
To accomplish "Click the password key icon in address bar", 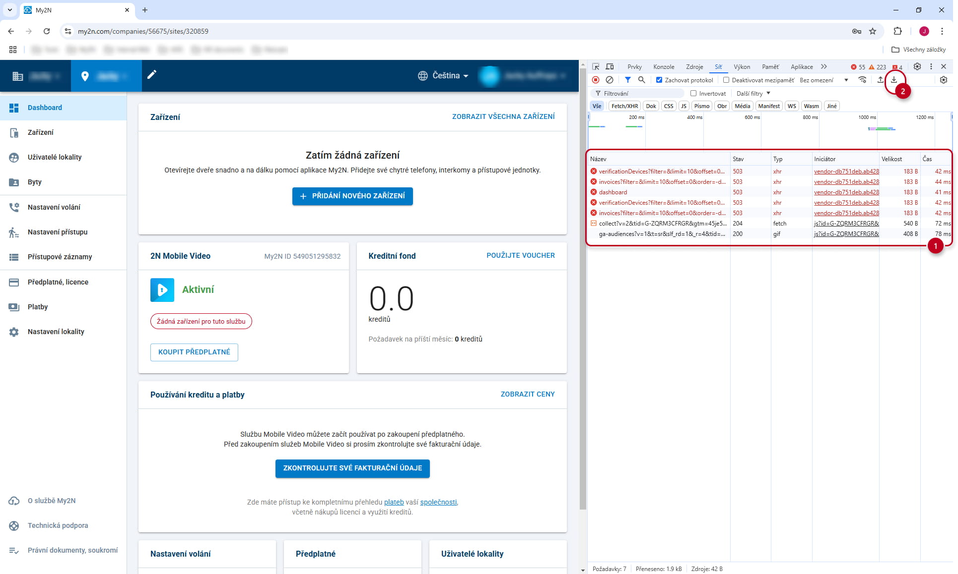I will [x=857, y=31].
